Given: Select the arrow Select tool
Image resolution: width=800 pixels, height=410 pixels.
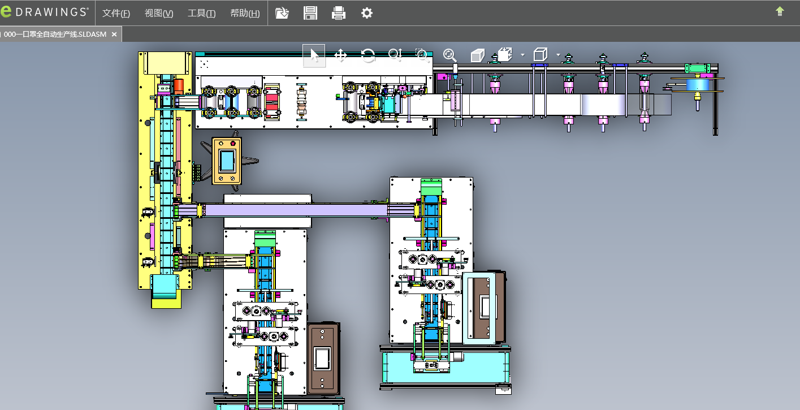Looking at the screenshot, I should [314, 55].
